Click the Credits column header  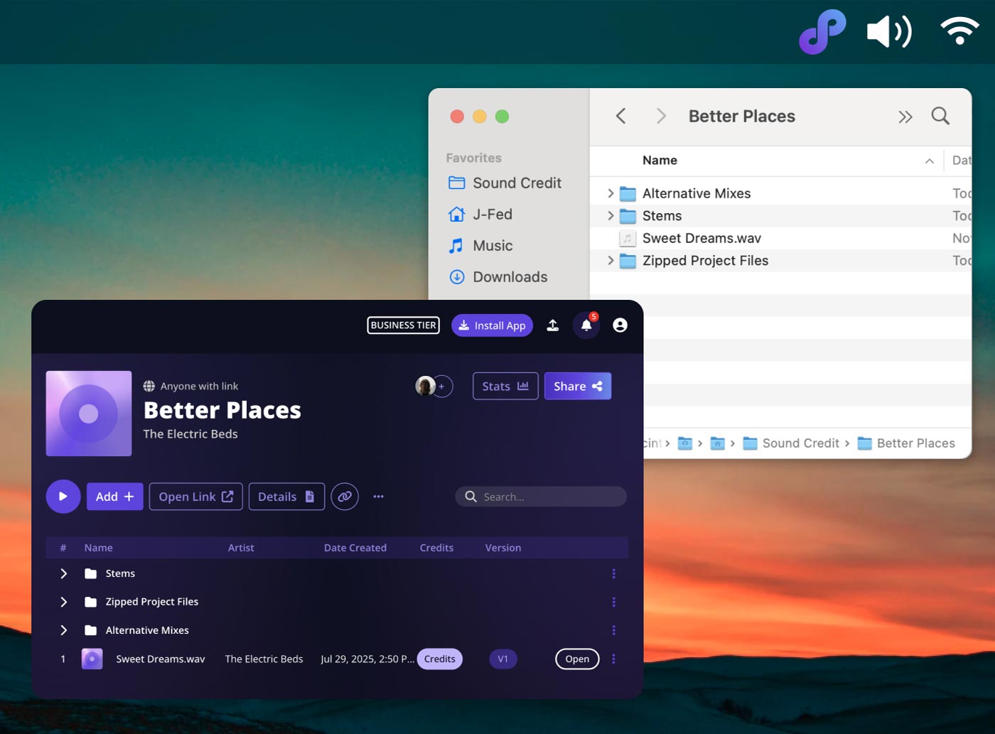tap(436, 548)
